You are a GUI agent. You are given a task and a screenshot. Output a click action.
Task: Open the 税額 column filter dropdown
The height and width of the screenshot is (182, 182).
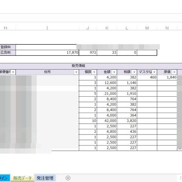(134, 72)
